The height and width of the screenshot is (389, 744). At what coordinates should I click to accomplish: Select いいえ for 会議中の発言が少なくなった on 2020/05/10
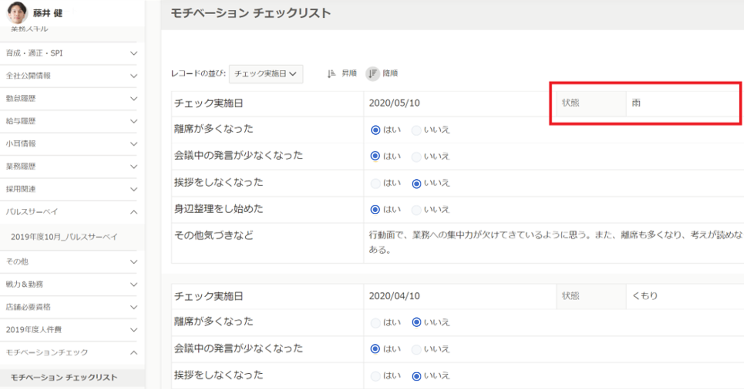tap(416, 157)
